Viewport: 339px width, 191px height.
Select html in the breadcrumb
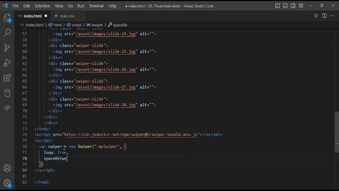pyautogui.click(x=58, y=25)
